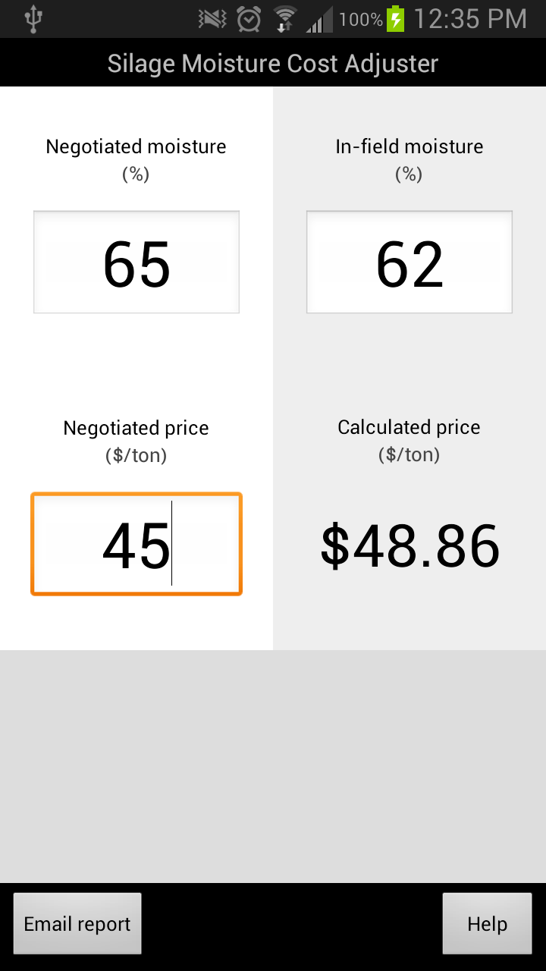Tap the ($/ton) unit under Calculated price

pos(409,454)
